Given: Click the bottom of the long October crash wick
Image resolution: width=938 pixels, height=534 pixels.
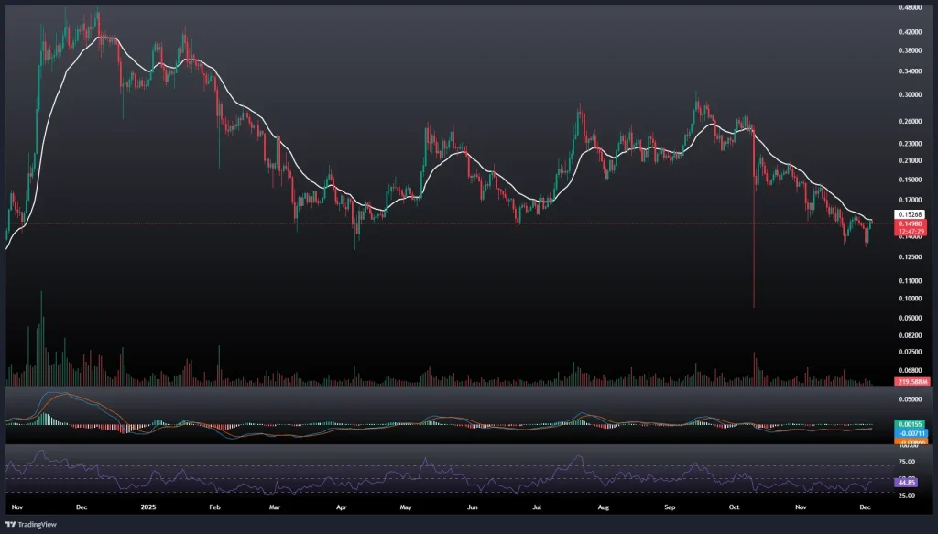Looking at the screenshot, I should click(754, 306).
